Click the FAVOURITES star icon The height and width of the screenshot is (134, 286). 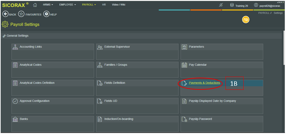[21, 14]
